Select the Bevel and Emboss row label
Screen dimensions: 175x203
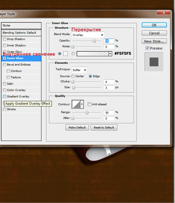click(x=19, y=65)
